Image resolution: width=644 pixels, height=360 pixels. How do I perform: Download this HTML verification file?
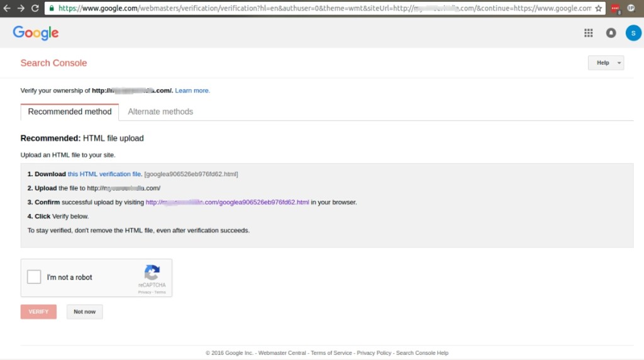(104, 174)
